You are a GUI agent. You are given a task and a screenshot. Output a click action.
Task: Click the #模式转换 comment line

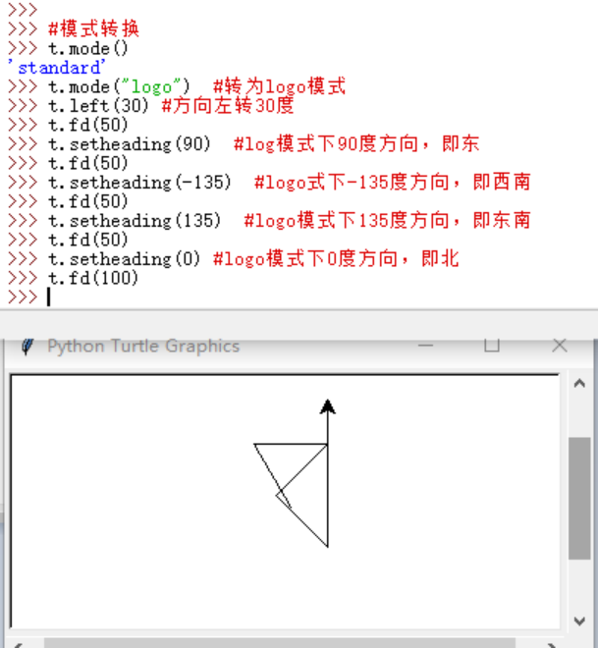(94, 28)
